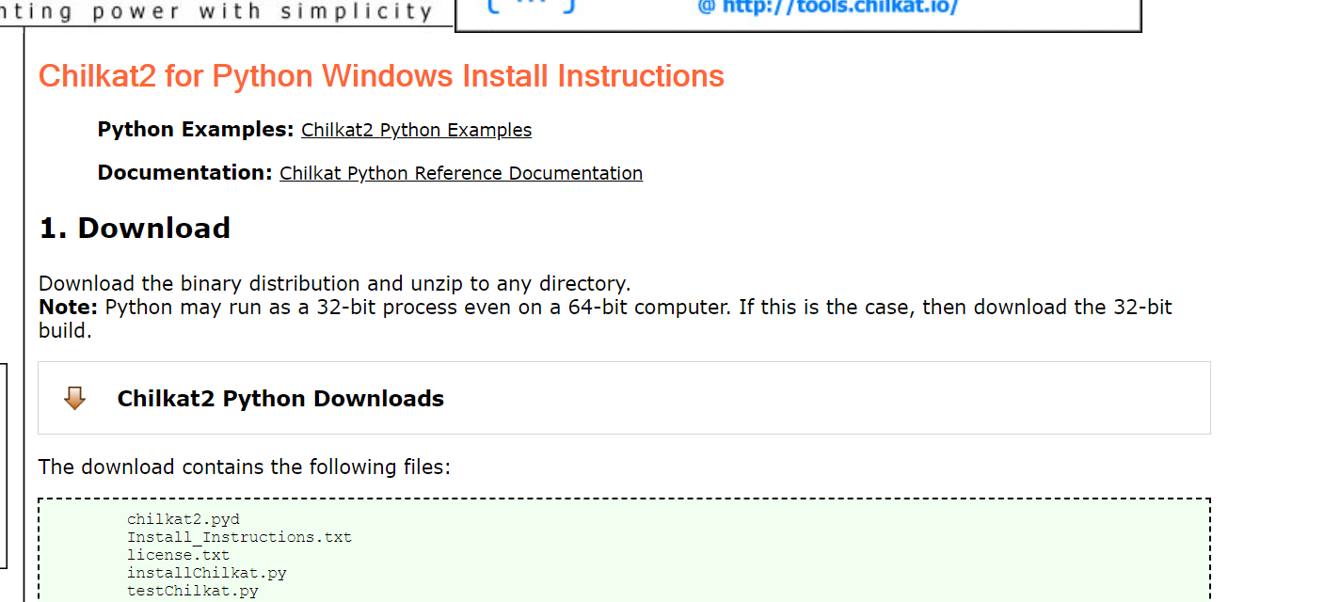Click the 'Python Examples:' label

195,130
